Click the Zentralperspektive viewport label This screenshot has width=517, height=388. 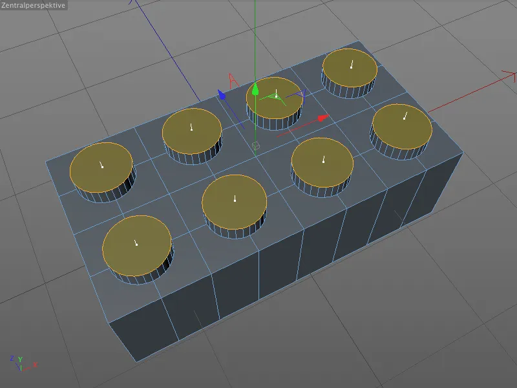click(x=34, y=5)
